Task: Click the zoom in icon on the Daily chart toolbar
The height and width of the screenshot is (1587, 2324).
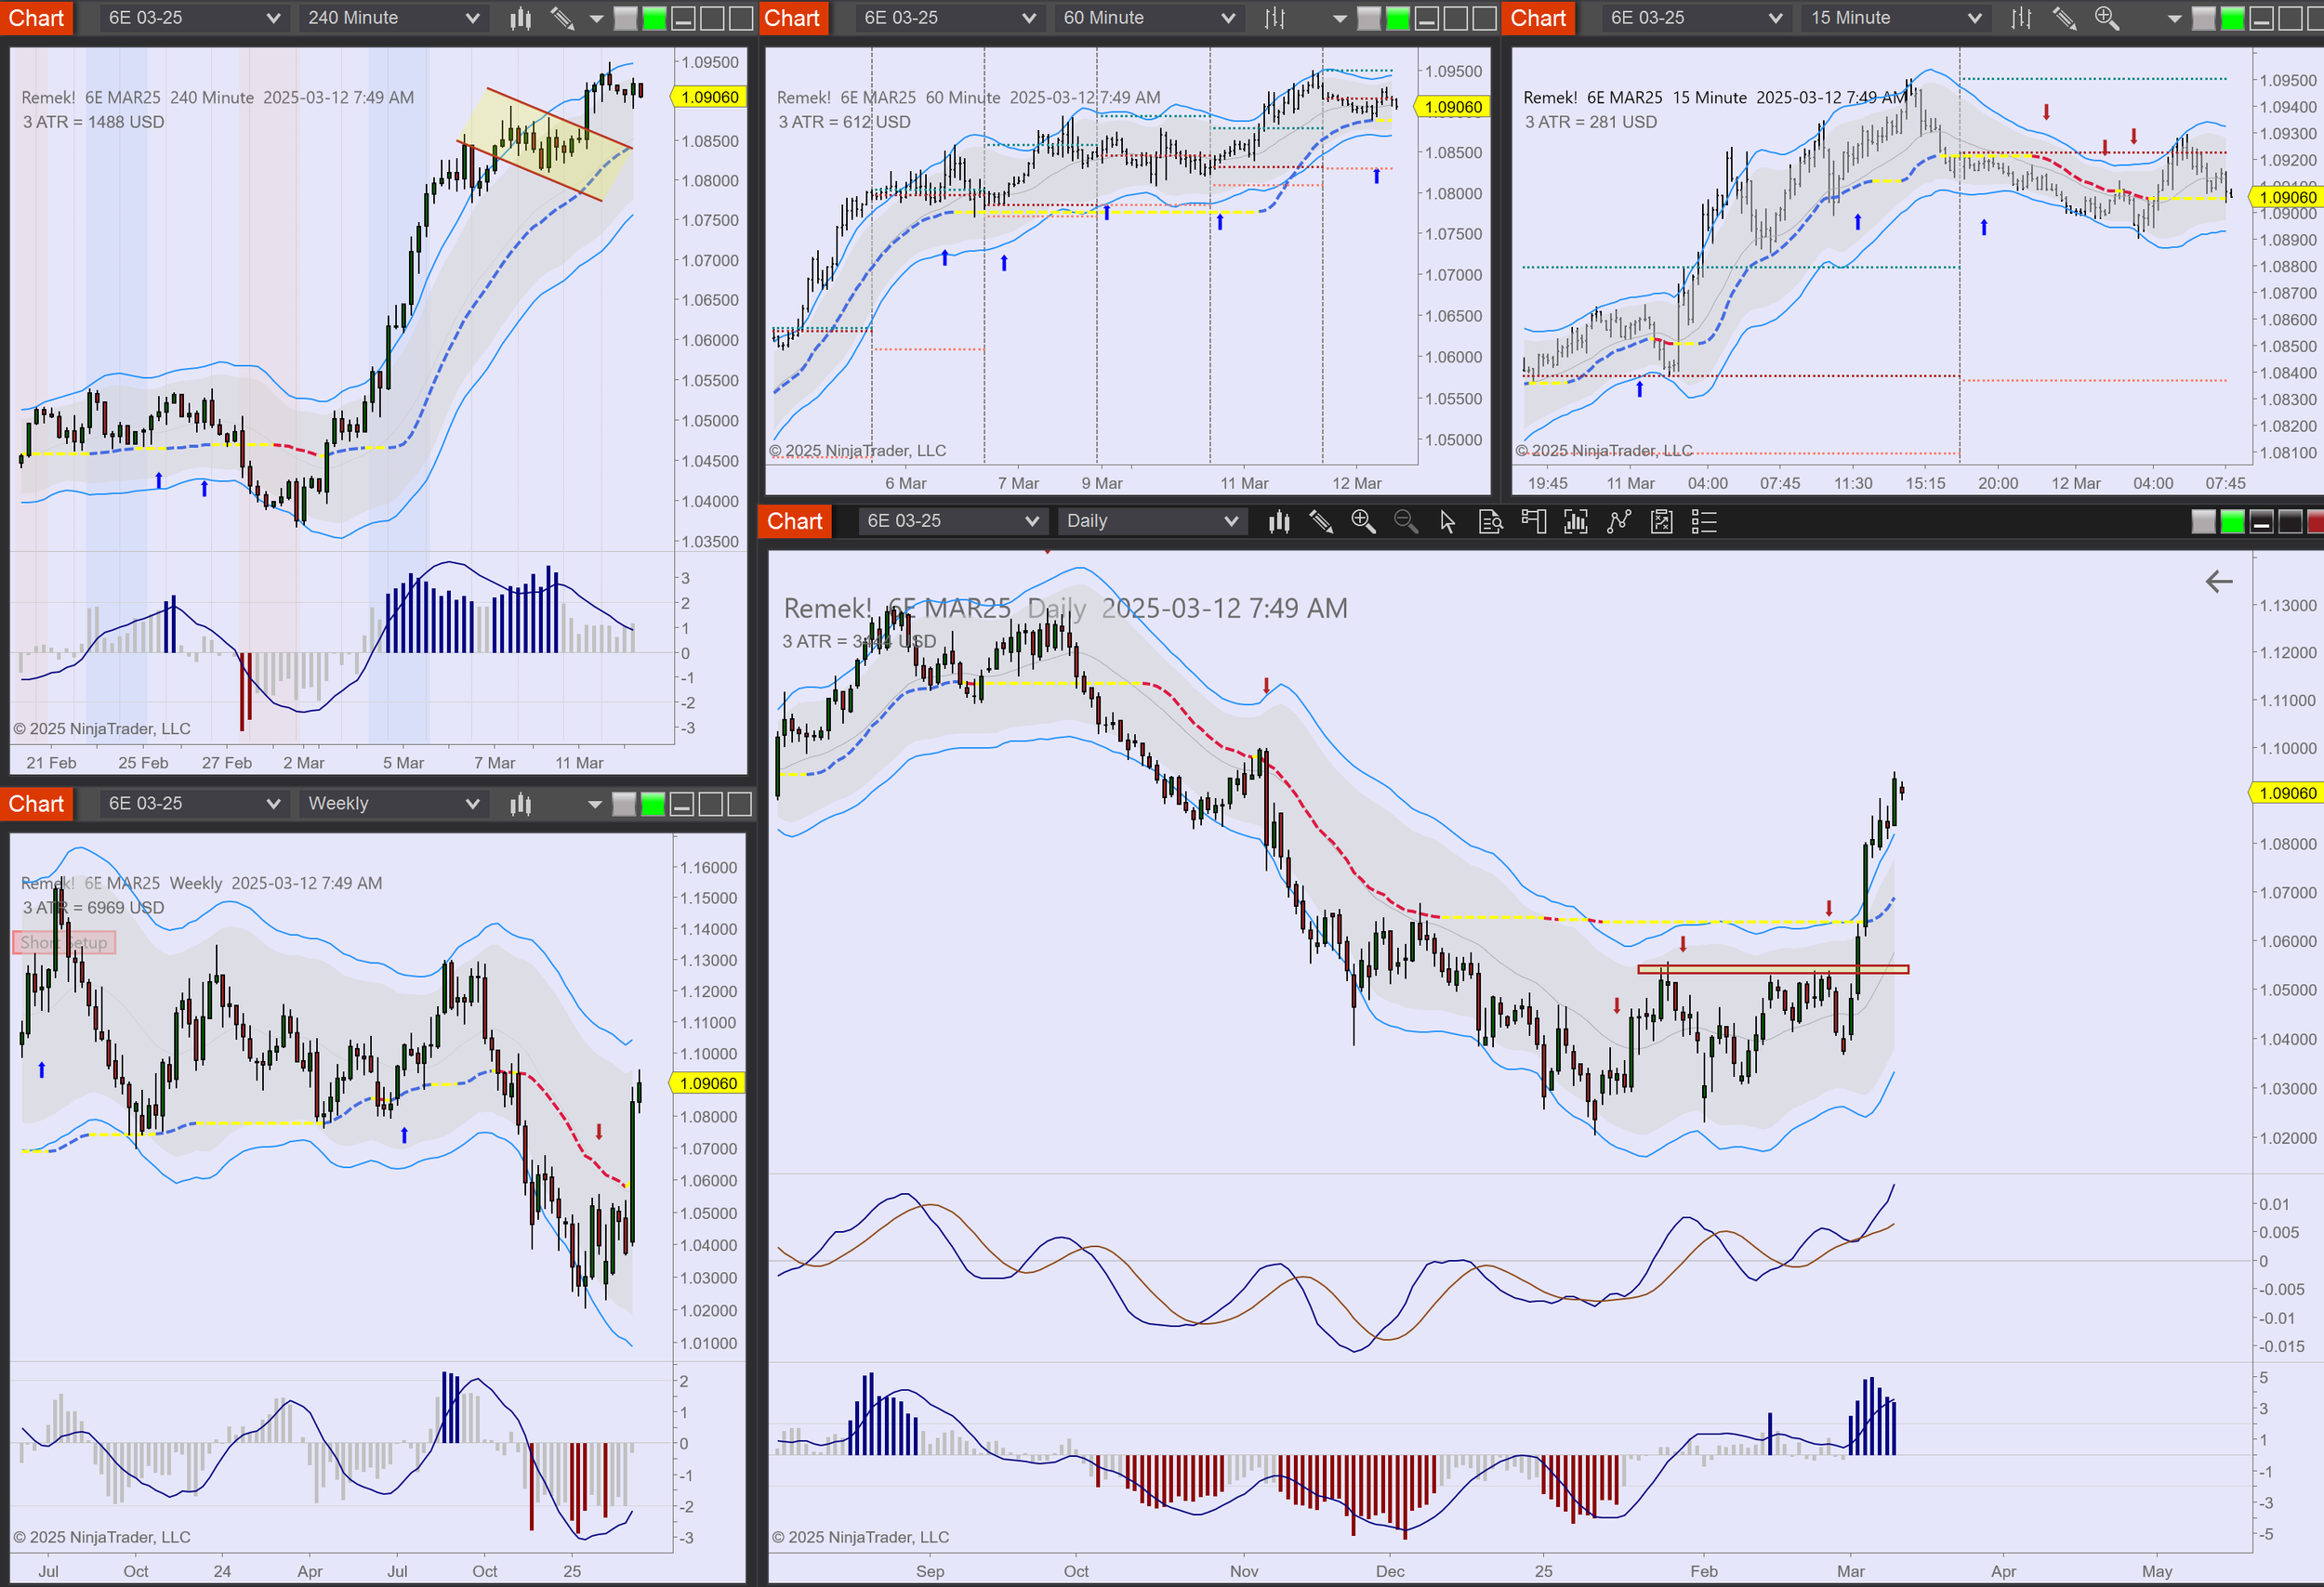Action: [x=1363, y=520]
